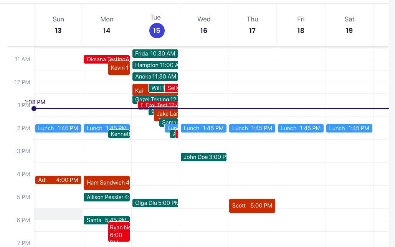Open the Scott 5:00 PM appointment
The image size is (395, 247).
point(252,206)
